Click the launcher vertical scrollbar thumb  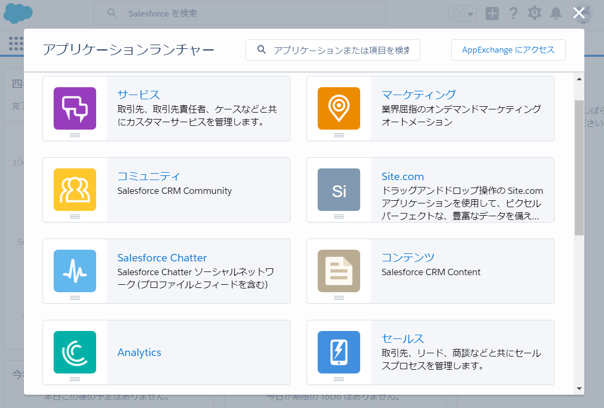(x=579, y=167)
